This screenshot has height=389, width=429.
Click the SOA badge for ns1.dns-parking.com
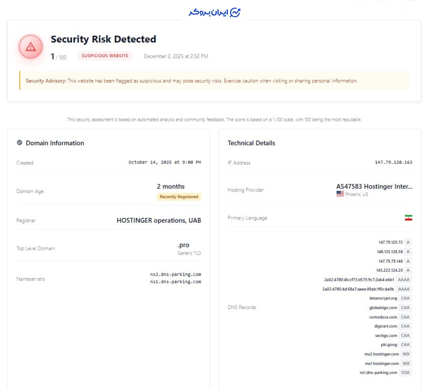(405, 372)
